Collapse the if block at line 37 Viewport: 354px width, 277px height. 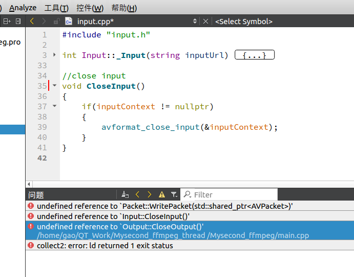click(x=54, y=106)
